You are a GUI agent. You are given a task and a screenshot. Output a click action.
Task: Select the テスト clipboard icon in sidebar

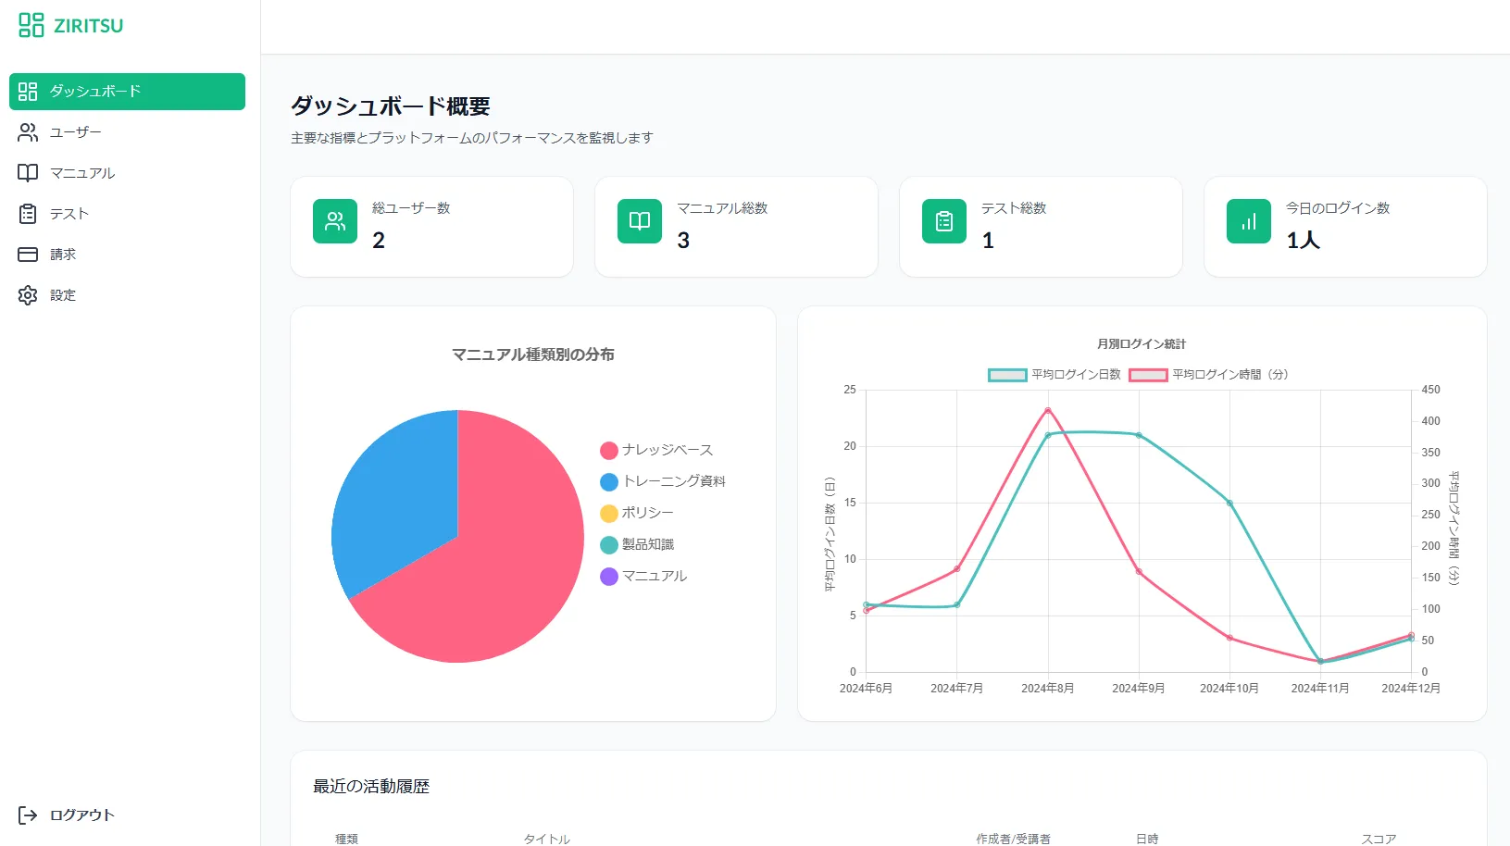coord(28,214)
